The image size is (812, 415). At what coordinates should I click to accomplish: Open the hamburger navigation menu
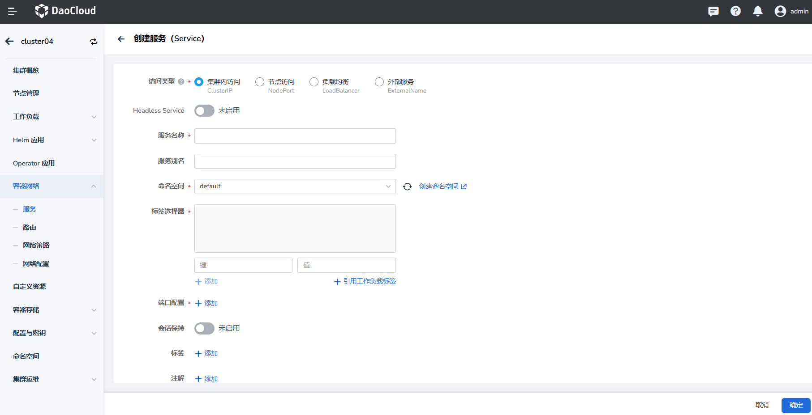click(x=13, y=11)
